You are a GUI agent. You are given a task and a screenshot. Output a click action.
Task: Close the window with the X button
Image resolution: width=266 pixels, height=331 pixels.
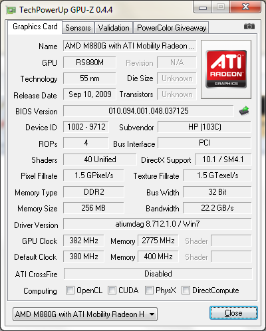click(x=245, y=7)
